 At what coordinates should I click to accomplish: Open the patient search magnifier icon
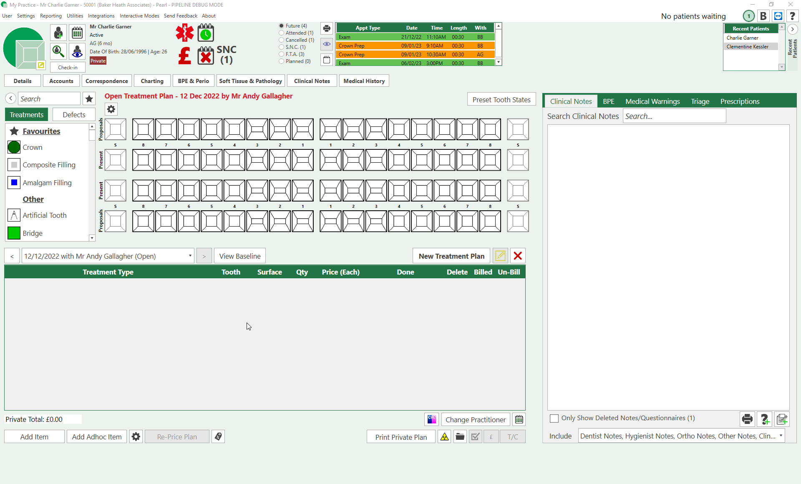pyautogui.click(x=58, y=51)
